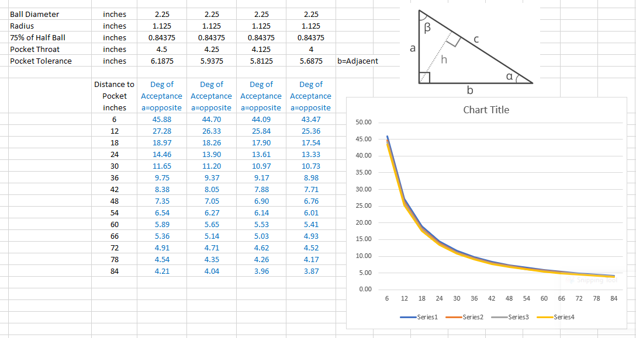Click the cell with value 3.87
636x338 pixels.
pos(310,271)
